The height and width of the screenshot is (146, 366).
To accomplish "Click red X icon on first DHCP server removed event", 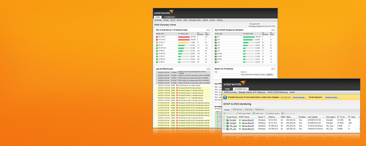I will [177, 86].
